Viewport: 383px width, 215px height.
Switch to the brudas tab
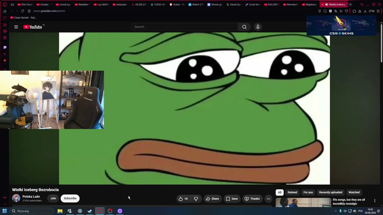[x=44, y=4]
